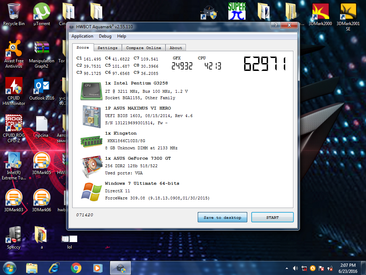
Task: Click the motherboard icon in Aquamark
Action: pos(91,116)
